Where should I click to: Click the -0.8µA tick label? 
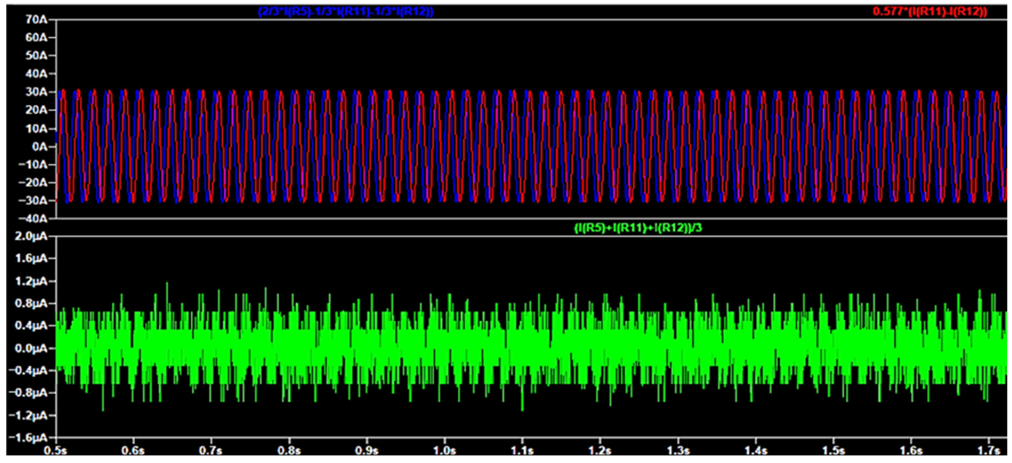click(28, 393)
